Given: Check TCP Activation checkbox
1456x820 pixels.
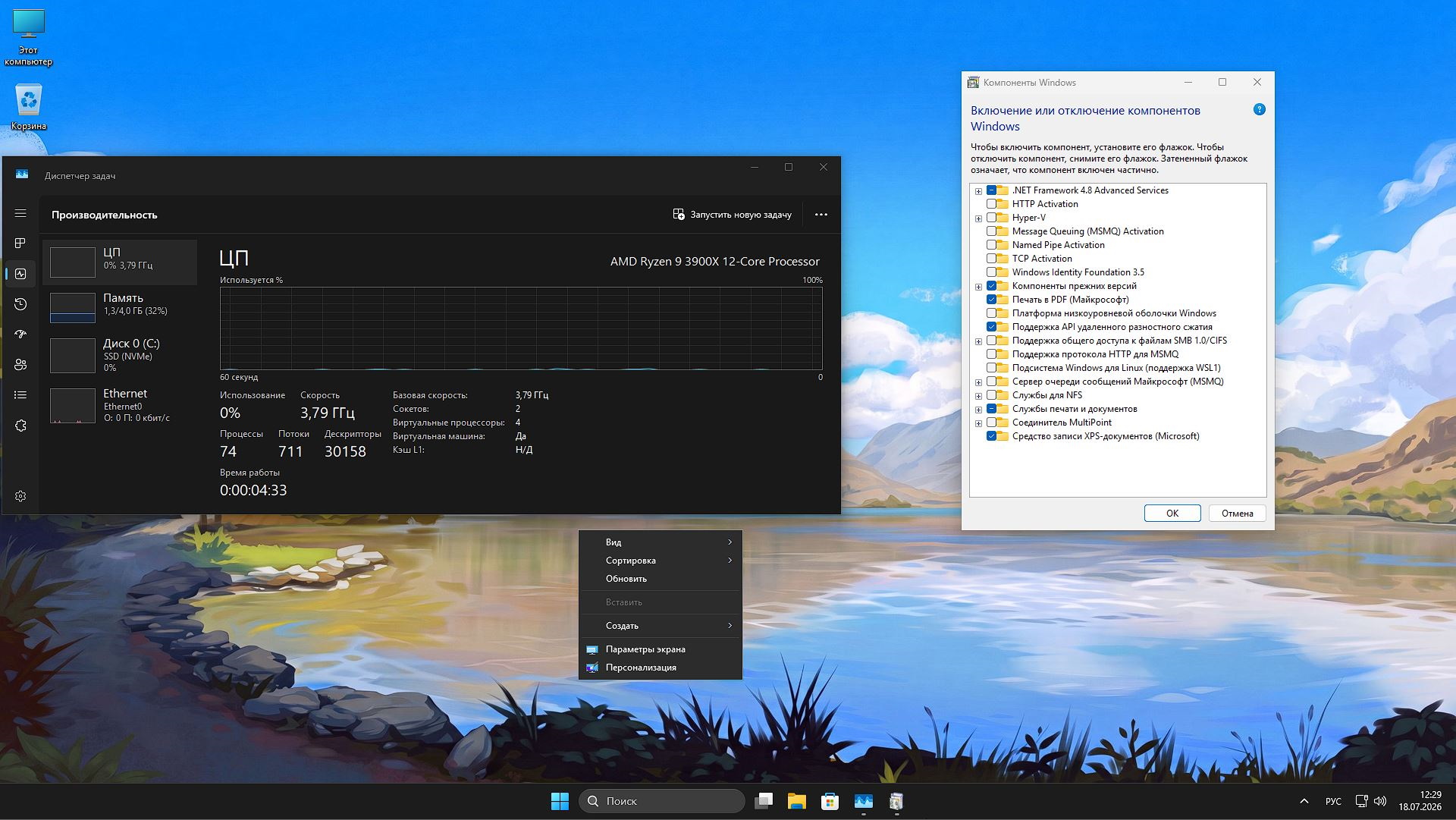Looking at the screenshot, I should tap(992, 259).
